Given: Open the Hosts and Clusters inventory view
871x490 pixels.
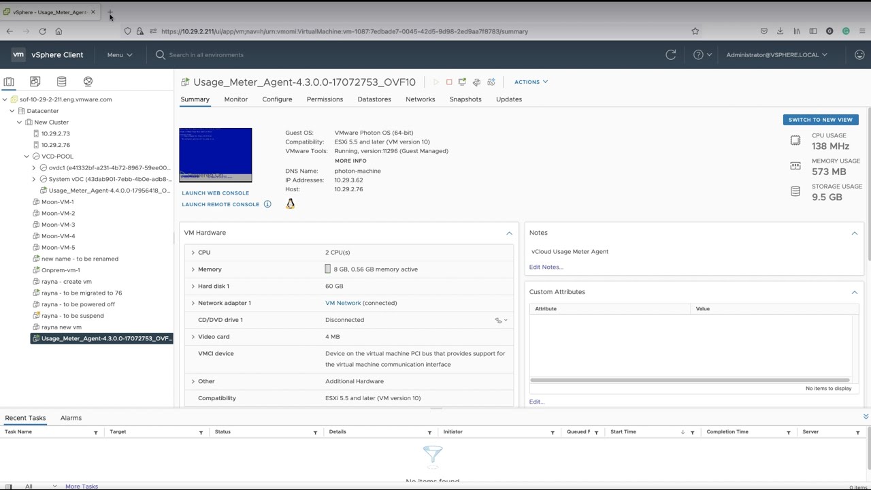Looking at the screenshot, I should point(9,82).
